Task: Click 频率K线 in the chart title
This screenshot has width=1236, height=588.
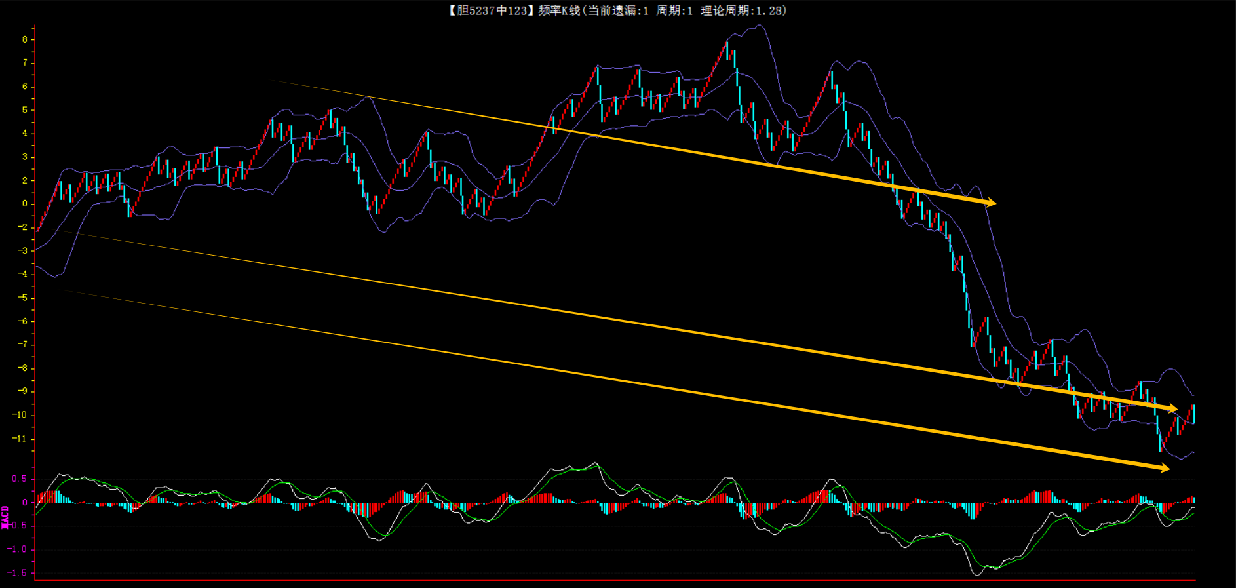Action: (x=559, y=10)
